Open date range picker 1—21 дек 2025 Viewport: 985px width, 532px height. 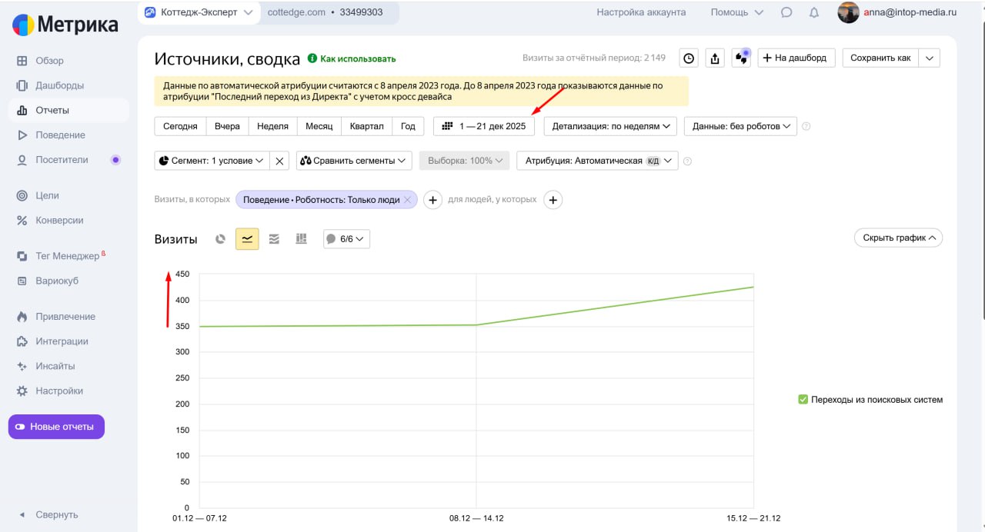click(x=484, y=126)
